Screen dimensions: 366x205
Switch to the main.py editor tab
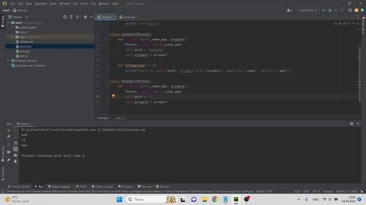pyautogui.click(x=106, y=17)
